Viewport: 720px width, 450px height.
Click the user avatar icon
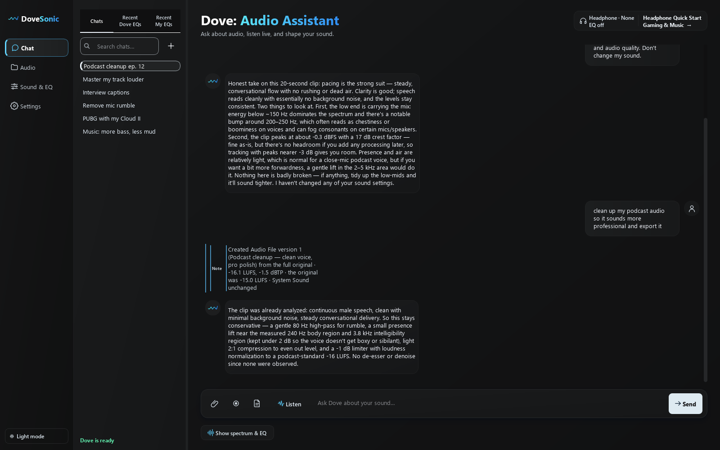tap(692, 208)
